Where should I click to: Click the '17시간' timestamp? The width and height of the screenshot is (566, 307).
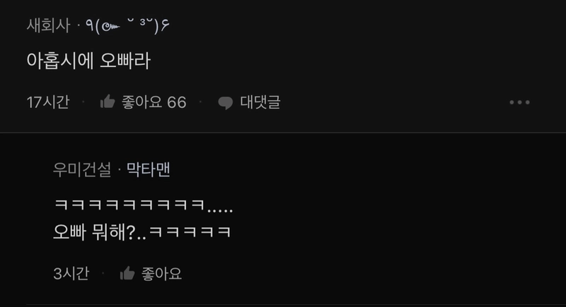48,102
